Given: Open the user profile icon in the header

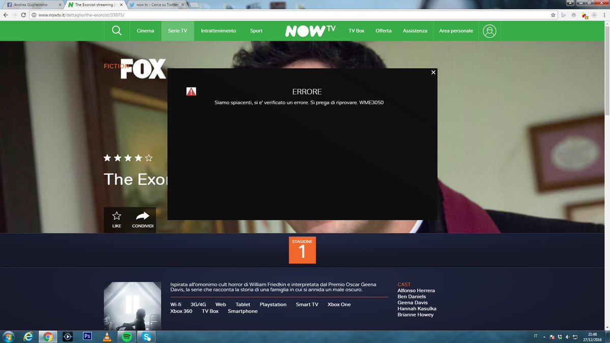Looking at the screenshot, I should [x=490, y=30].
